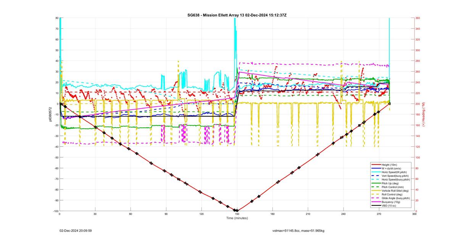Click the 'Time (minutes)' x-axis label
Screen dimensions: 458x237
[x=237, y=218]
